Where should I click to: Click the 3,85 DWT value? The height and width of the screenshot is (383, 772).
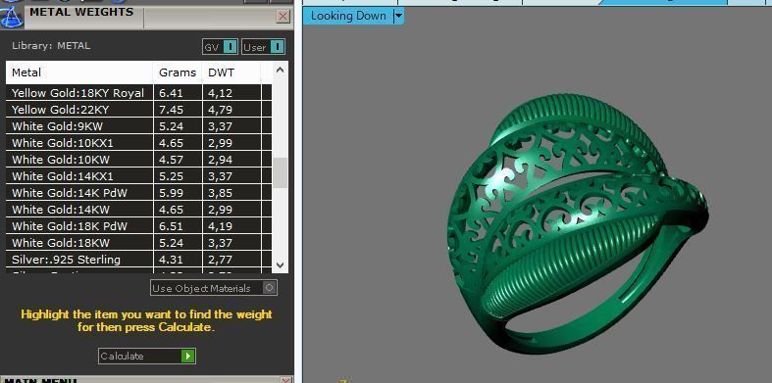(x=220, y=193)
